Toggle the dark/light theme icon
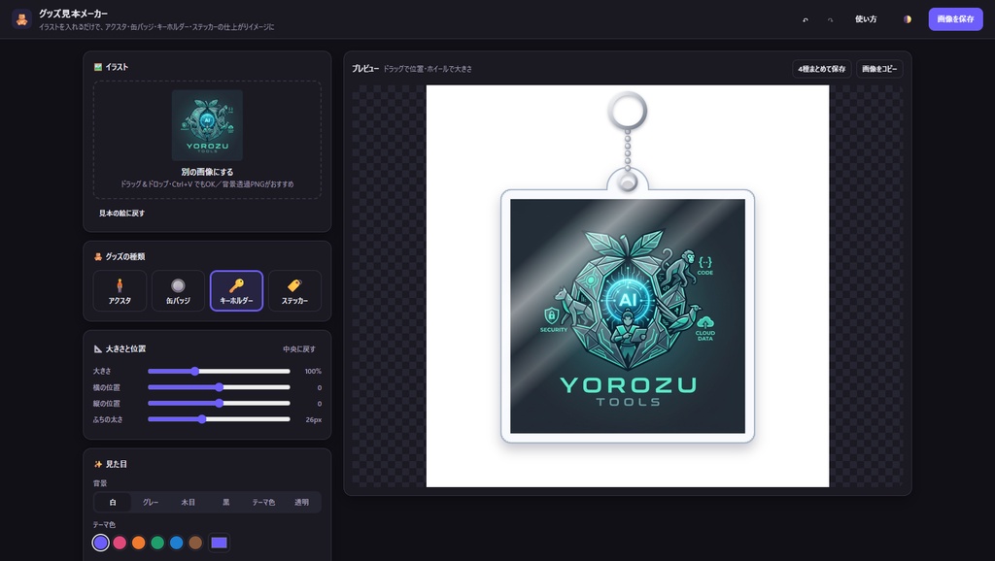 tap(908, 19)
